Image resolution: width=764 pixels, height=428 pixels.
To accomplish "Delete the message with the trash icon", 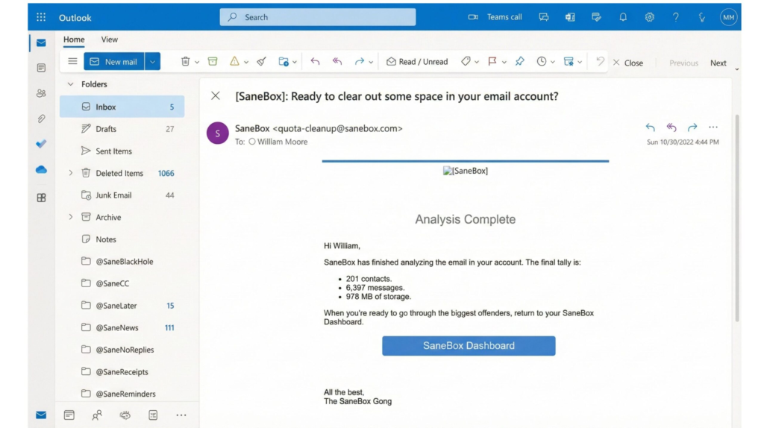I will pyautogui.click(x=185, y=61).
